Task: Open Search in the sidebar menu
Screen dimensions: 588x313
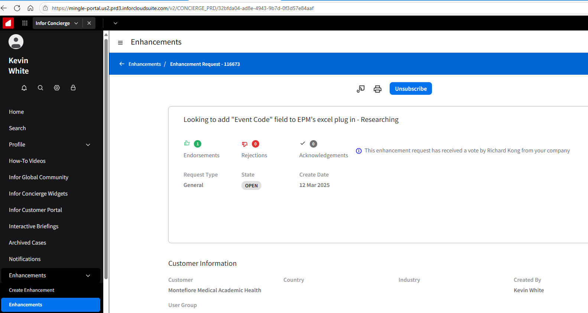Action: coord(17,128)
